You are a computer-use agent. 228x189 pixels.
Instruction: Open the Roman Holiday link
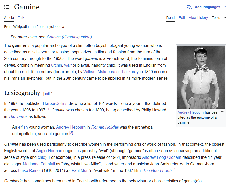point(105,127)
